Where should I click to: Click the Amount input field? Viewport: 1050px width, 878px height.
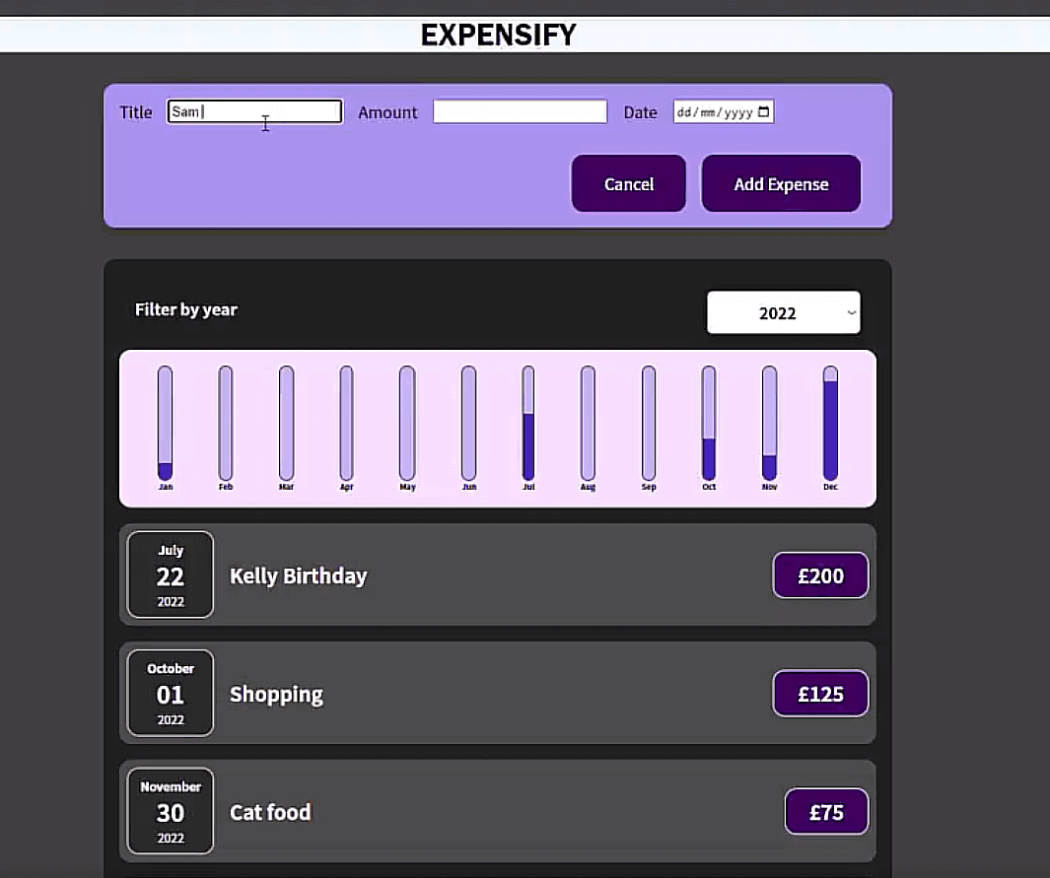pos(520,112)
